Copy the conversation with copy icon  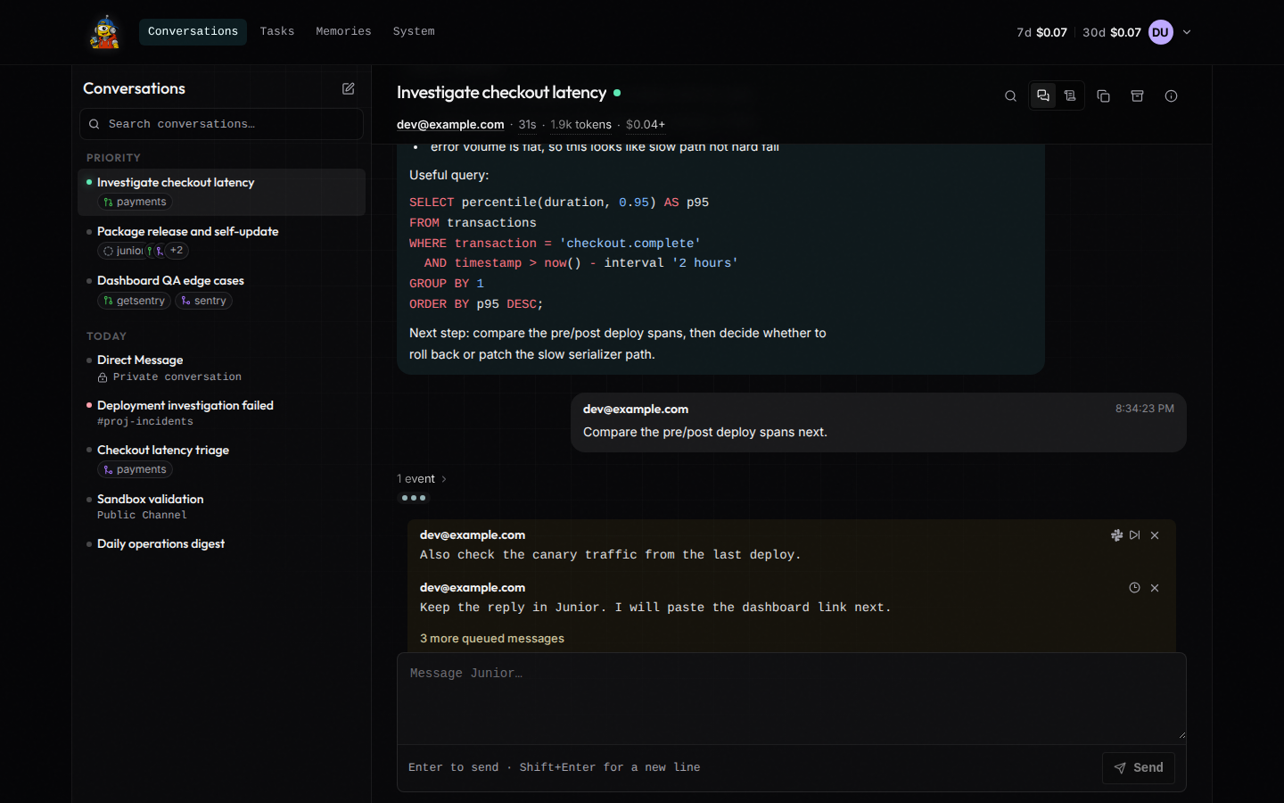pos(1103,96)
